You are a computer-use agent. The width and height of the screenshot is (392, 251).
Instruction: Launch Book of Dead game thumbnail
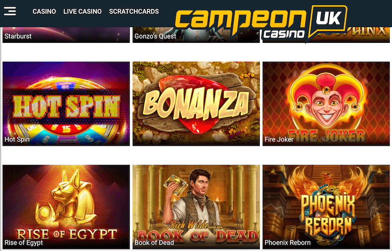pos(196,207)
